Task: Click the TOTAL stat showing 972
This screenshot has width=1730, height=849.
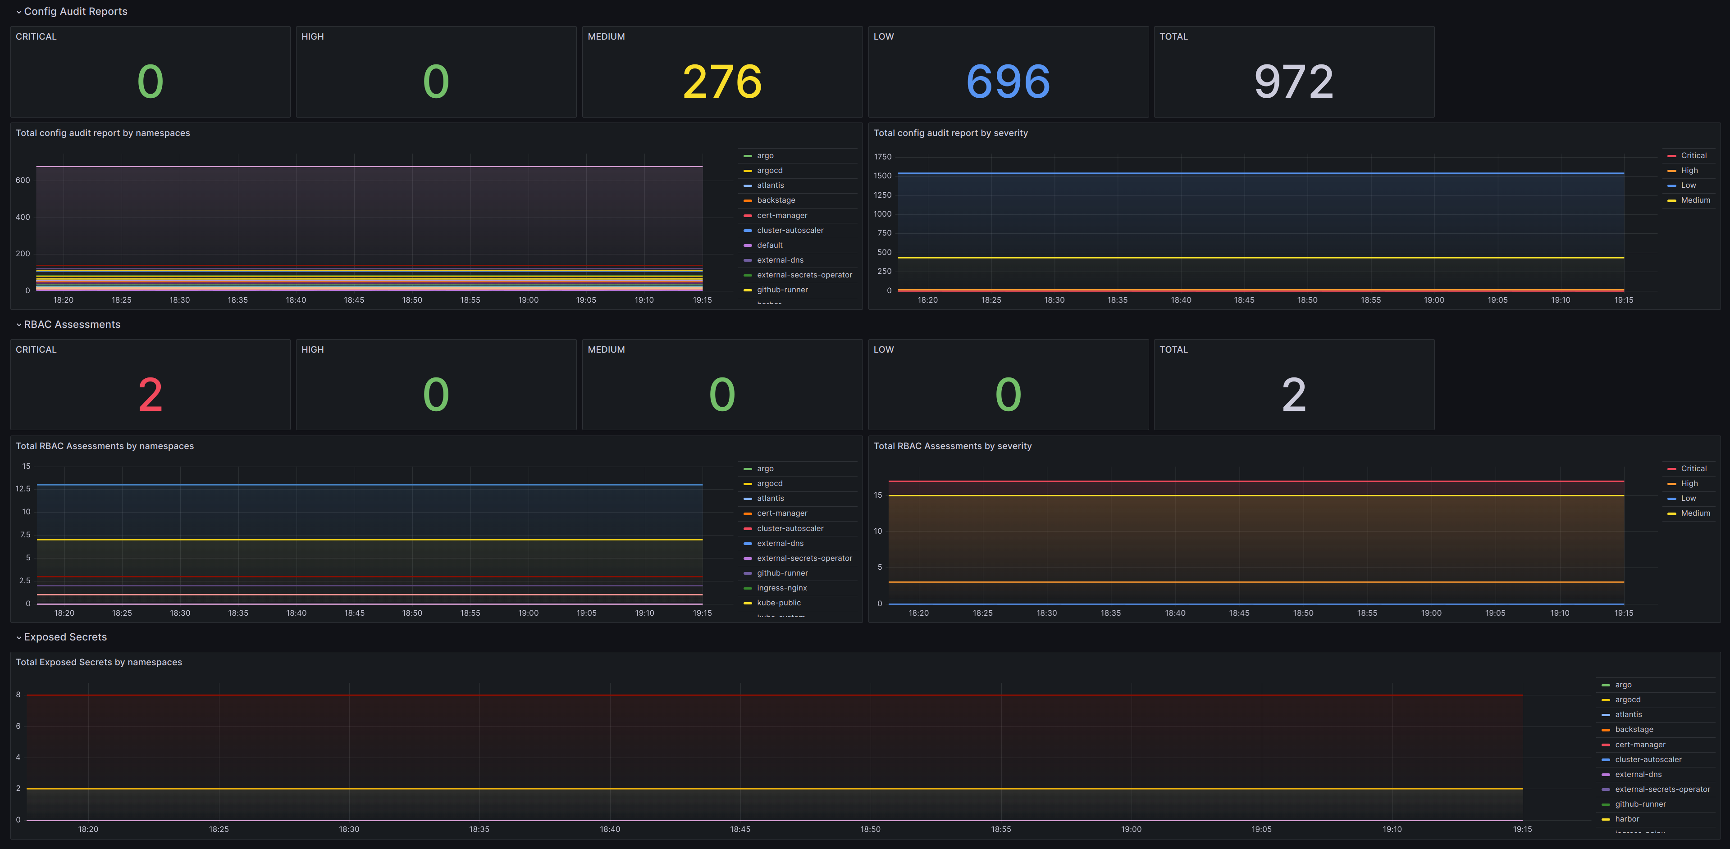Action: tap(1293, 81)
